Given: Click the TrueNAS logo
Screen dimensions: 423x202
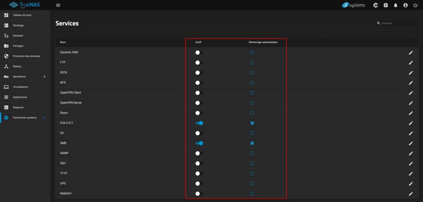Looking at the screenshot, I should coord(24,5).
